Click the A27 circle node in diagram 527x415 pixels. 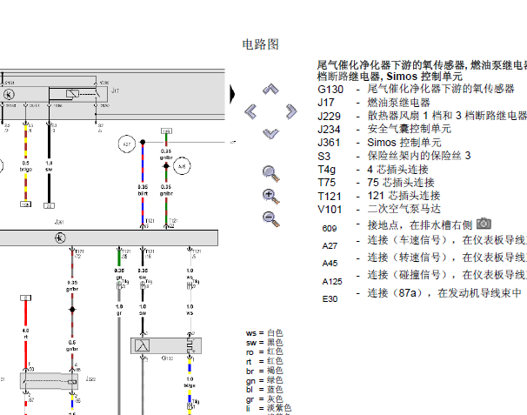pyautogui.click(x=127, y=144)
